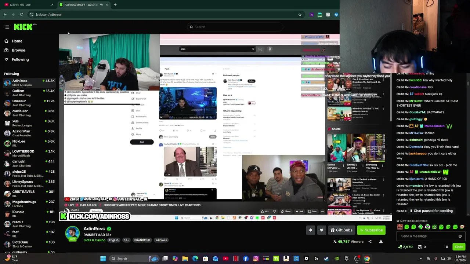Image resolution: width=470 pixels, height=264 pixels.
Task: Open a new browser tab
Action: point(115,4)
